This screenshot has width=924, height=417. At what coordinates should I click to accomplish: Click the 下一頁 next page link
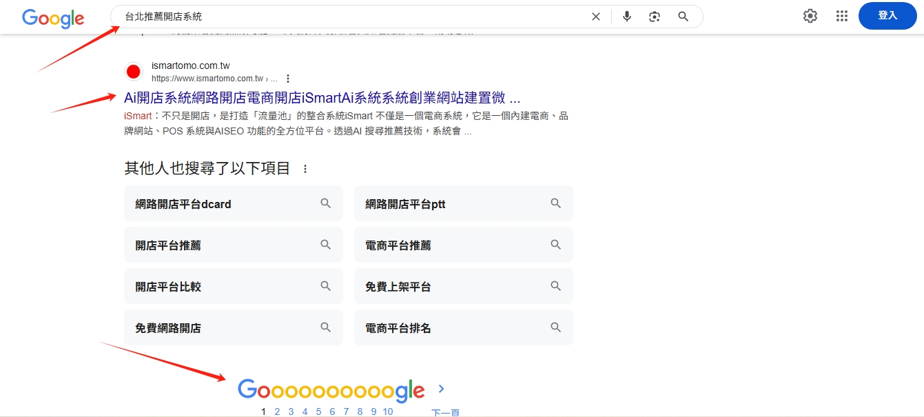pyautogui.click(x=445, y=412)
